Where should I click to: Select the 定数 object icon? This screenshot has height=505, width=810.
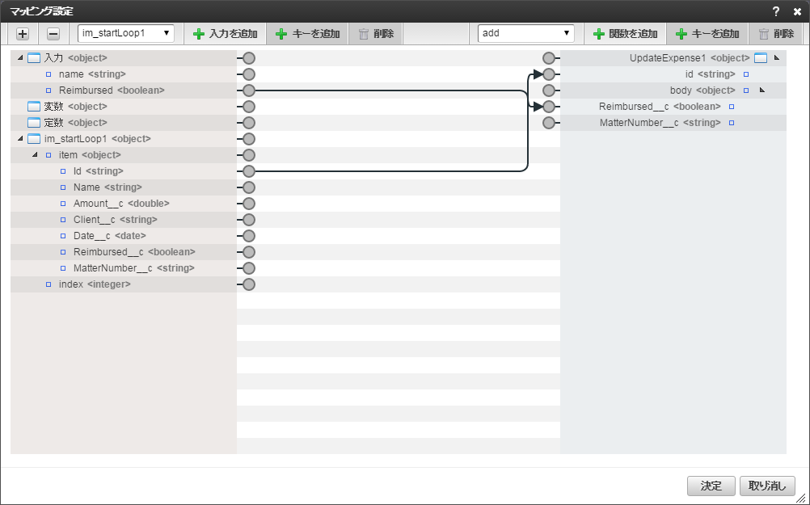(34, 122)
